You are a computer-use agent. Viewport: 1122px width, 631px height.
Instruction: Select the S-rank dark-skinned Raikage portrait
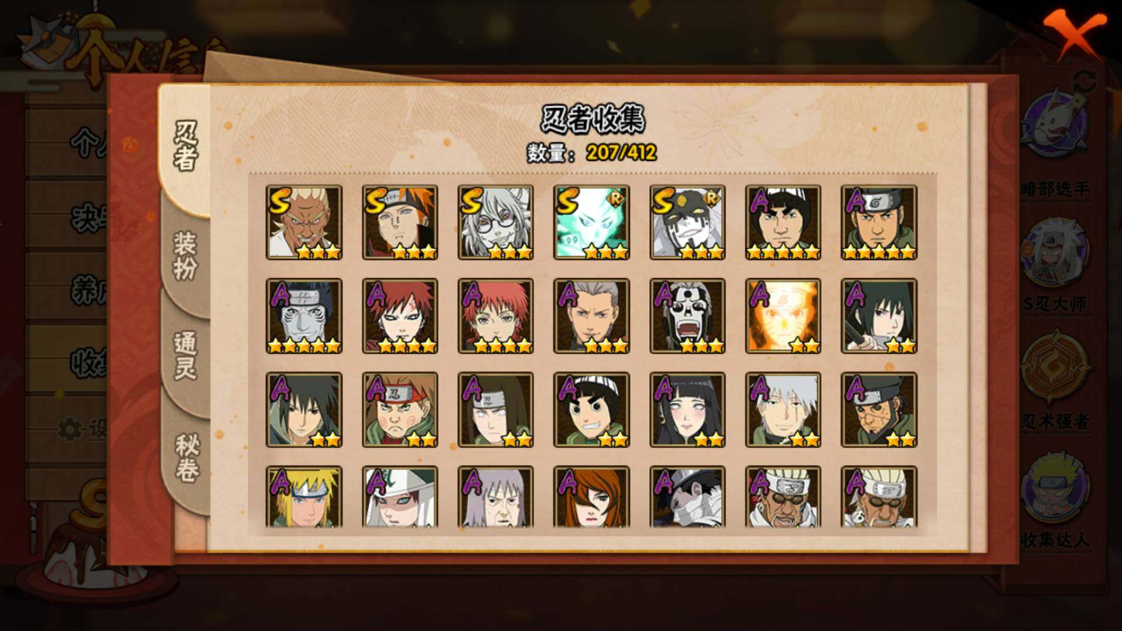coord(304,223)
